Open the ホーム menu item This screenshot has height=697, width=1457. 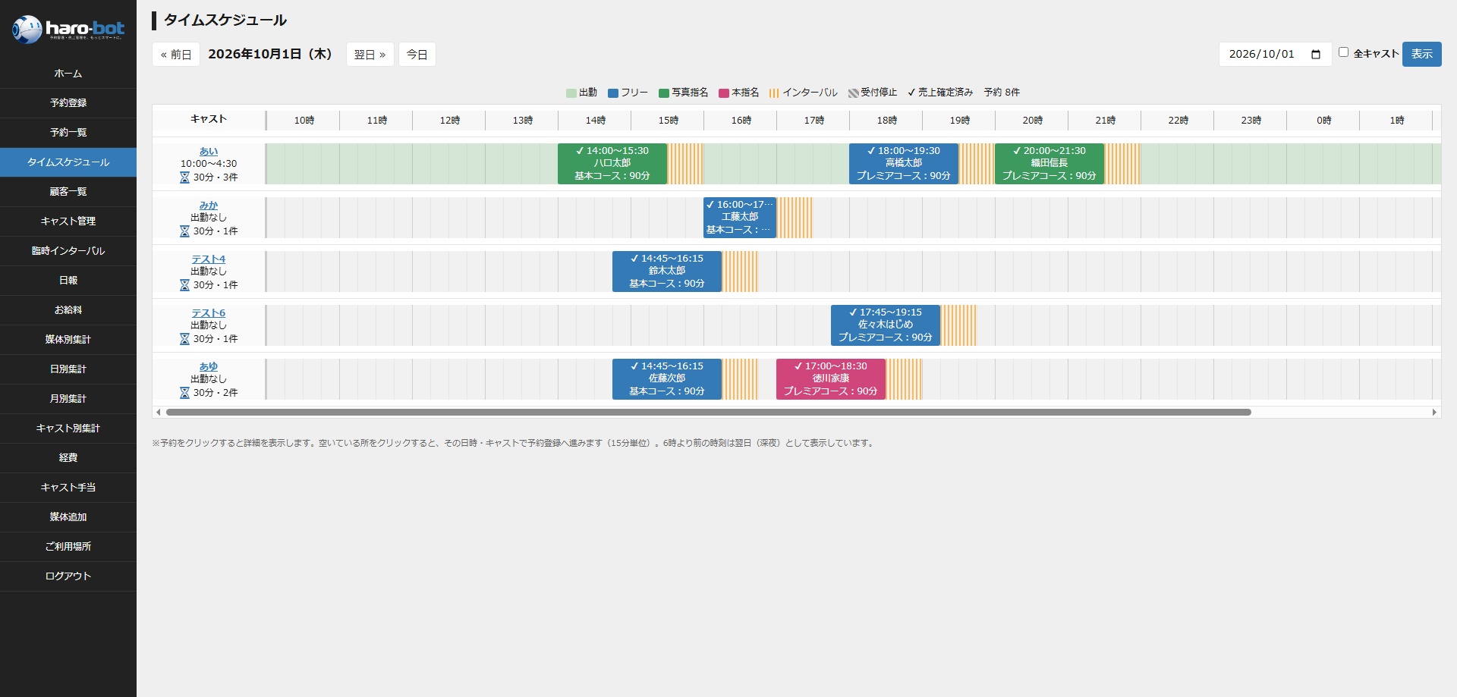point(68,74)
